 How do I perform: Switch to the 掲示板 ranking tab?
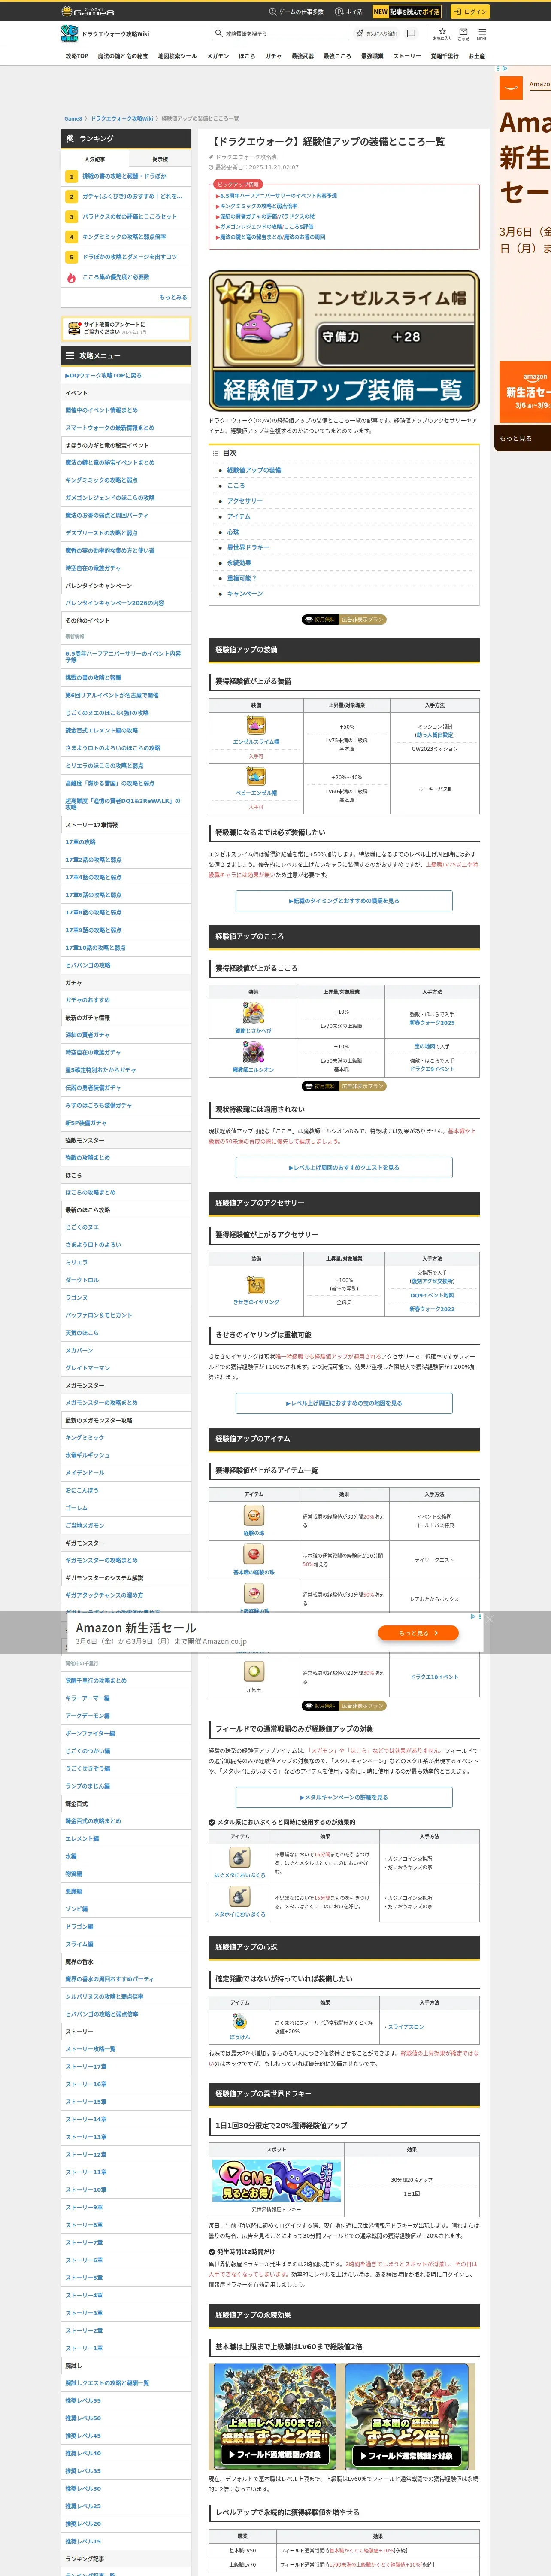tap(159, 159)
